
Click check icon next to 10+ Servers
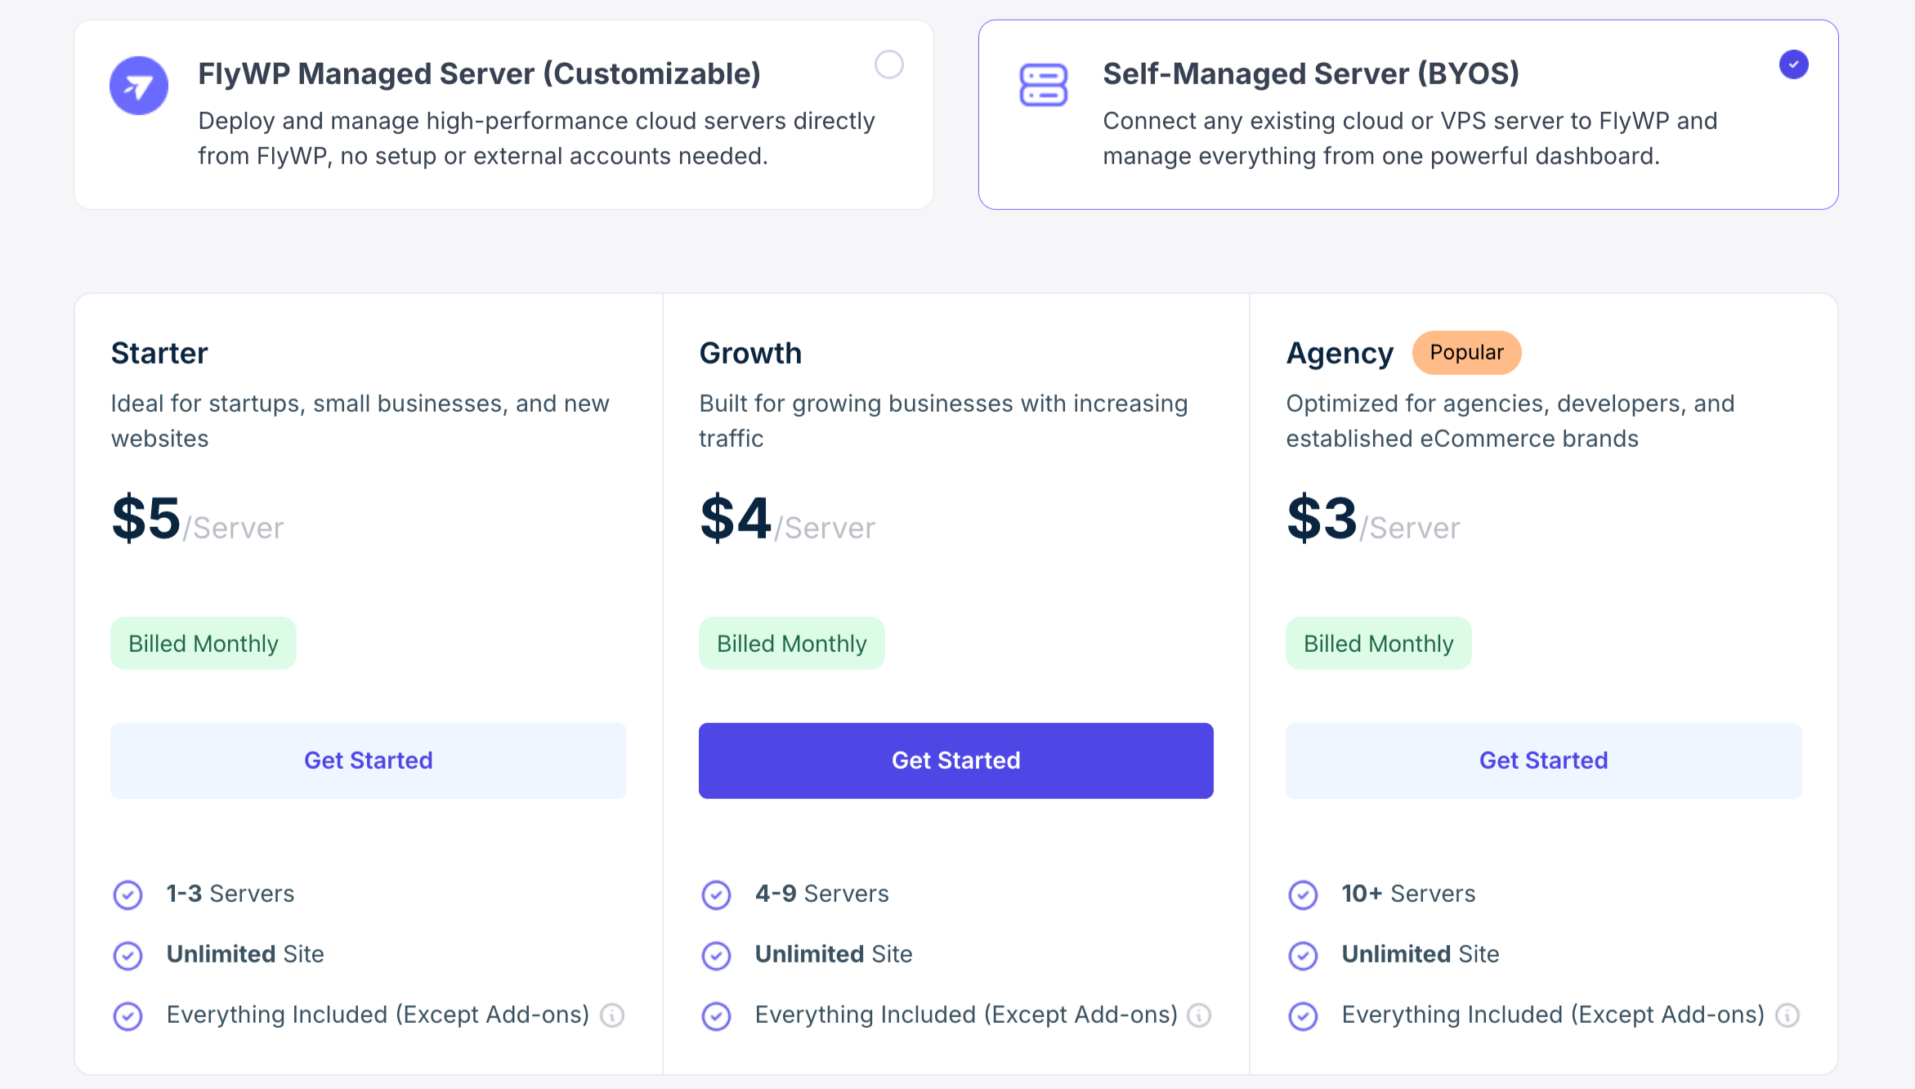[x=1303, y=895]
